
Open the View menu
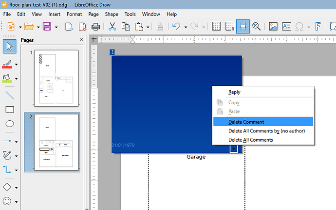(x=37, y=14)
